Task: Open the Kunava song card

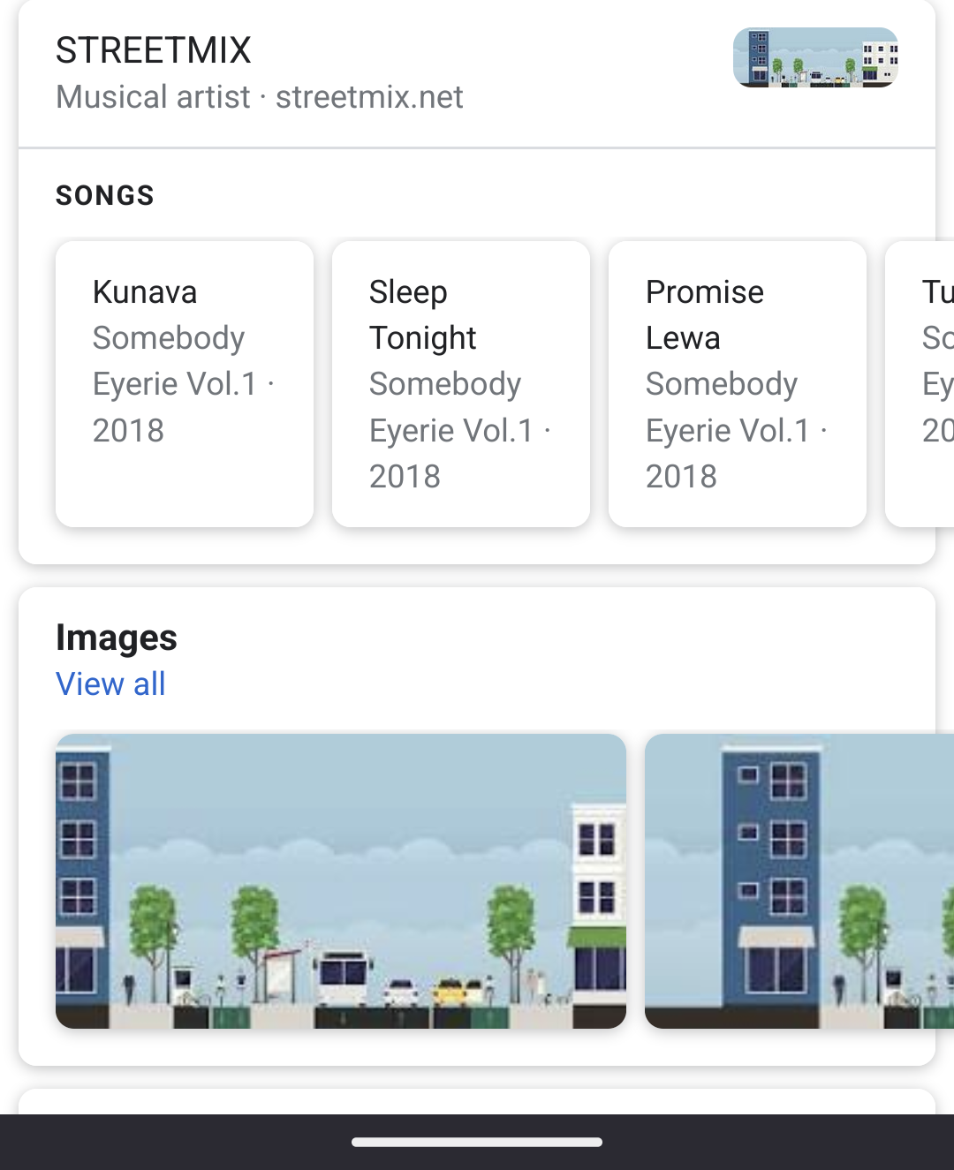Action: click(185, 384)
